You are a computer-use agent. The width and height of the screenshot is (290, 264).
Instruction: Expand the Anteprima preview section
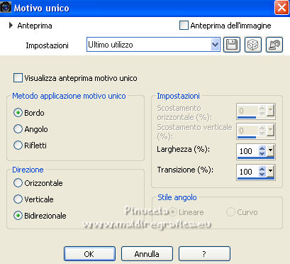pyautogui.click(x=11, y=26)
